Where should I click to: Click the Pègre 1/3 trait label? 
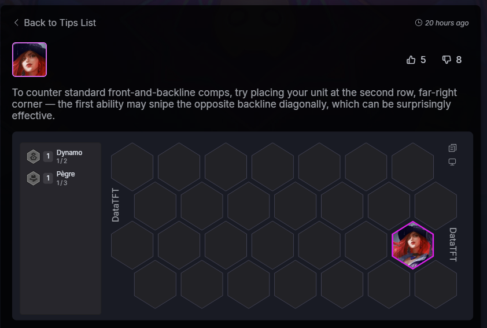pyautogui.click(x=65, y=178)
